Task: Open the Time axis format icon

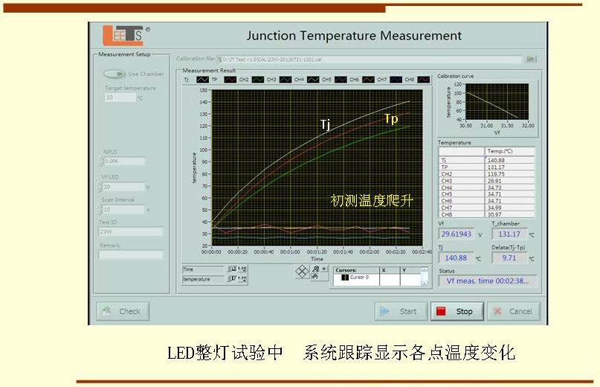Action: pos(242,269)
